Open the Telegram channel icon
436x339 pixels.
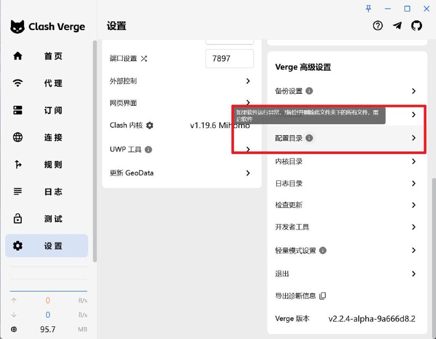[397, 26]
